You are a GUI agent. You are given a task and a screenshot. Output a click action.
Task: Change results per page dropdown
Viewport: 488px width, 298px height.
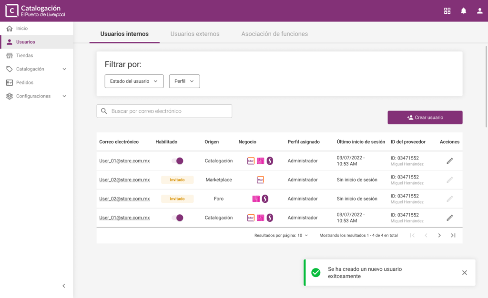click(x=303, y=235)
